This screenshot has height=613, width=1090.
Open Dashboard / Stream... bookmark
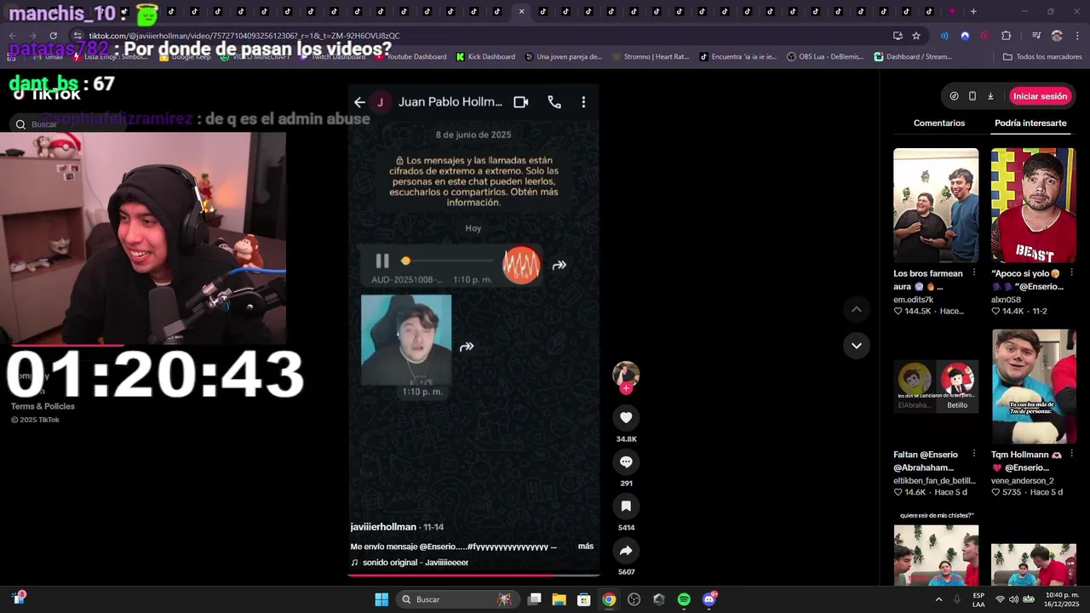click(914, 57)
